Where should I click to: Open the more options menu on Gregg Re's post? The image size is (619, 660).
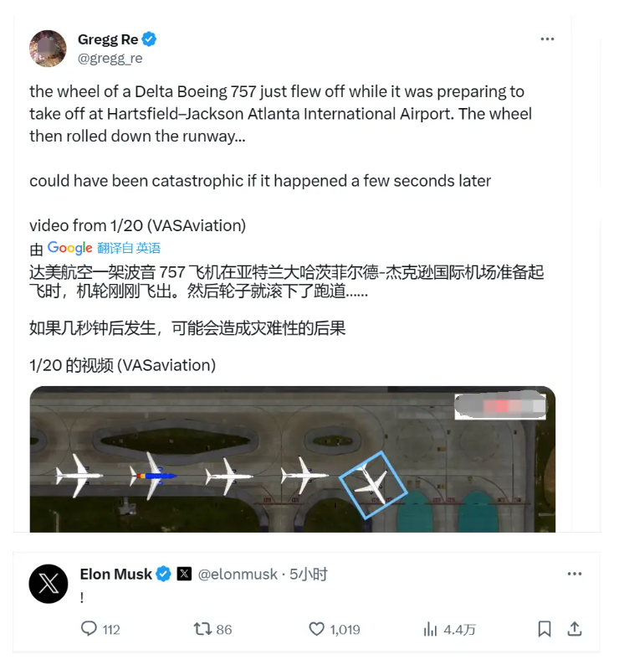point(547,39)
